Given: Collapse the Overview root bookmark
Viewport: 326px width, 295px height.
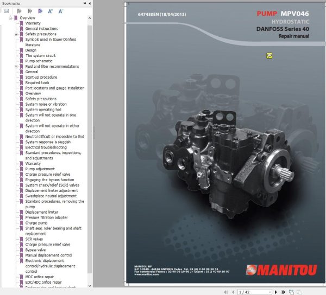Looking at the screenshot, I should click(x=10, y=18).
